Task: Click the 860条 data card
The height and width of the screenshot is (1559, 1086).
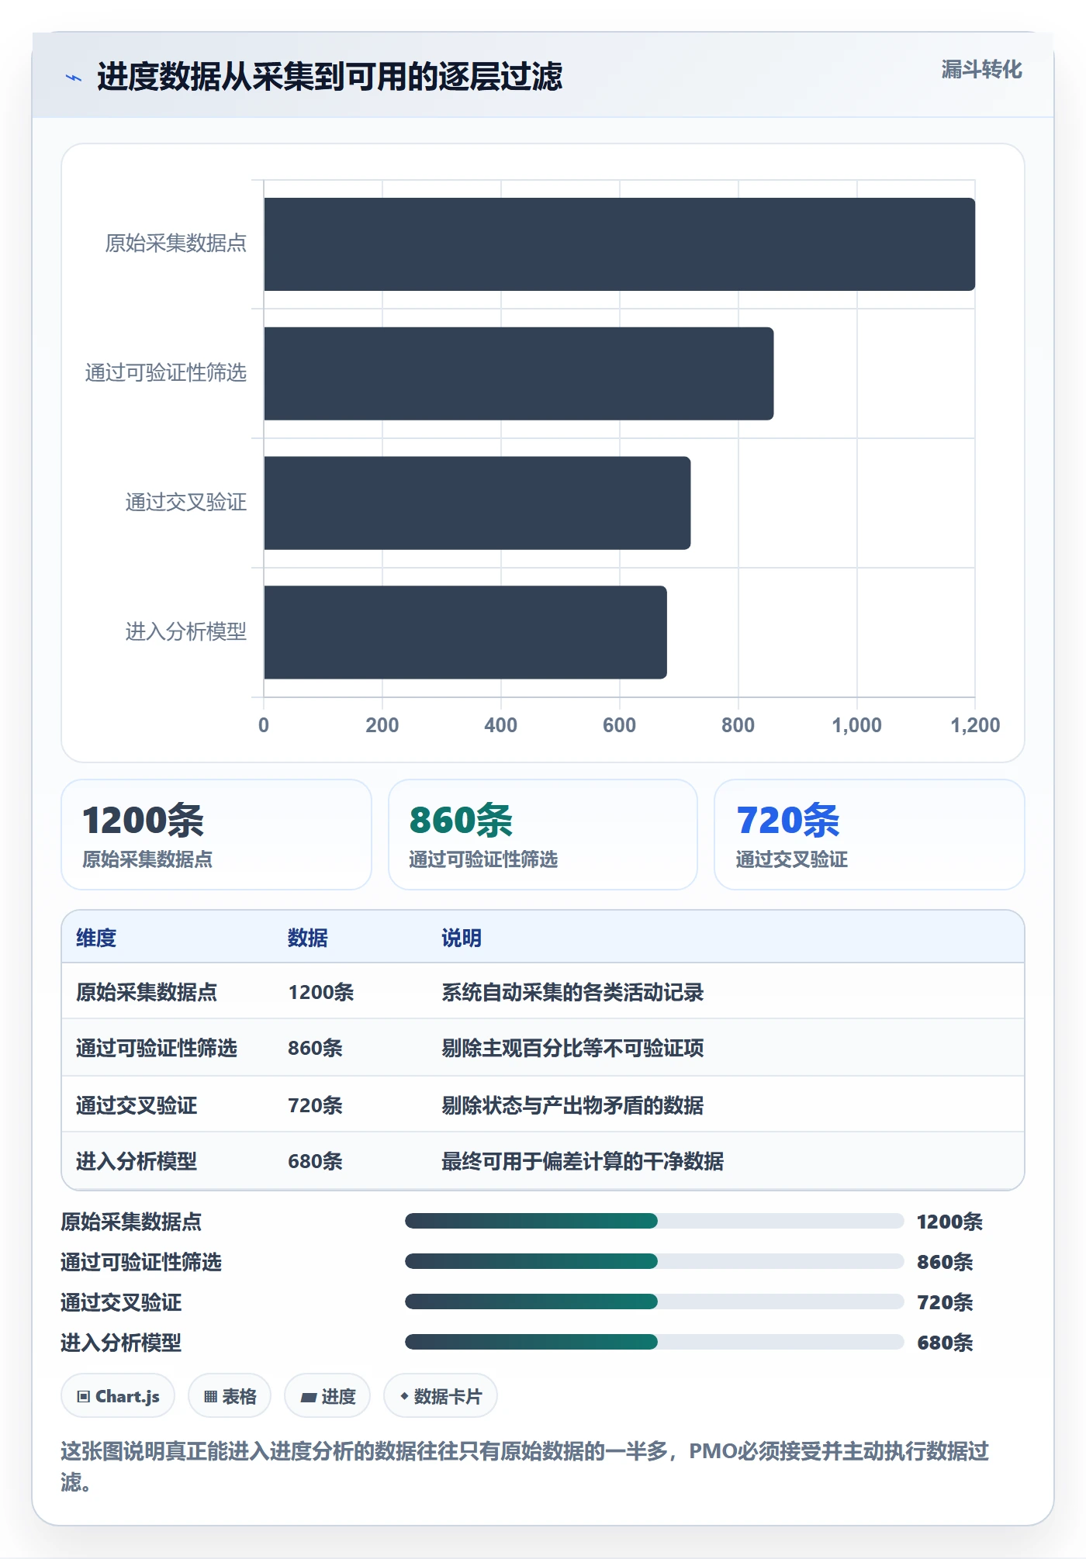Action: (543, 835)
